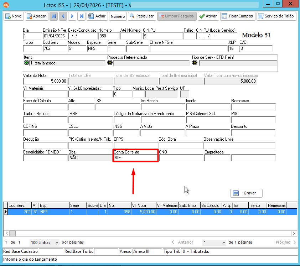Go to first record arrow icon

coord(53,16)
